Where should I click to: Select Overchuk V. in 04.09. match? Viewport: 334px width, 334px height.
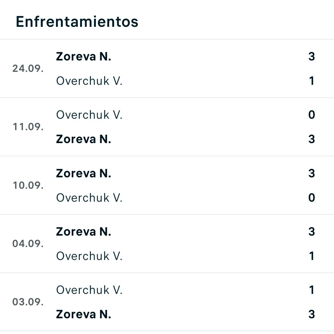tap(89, 256)
